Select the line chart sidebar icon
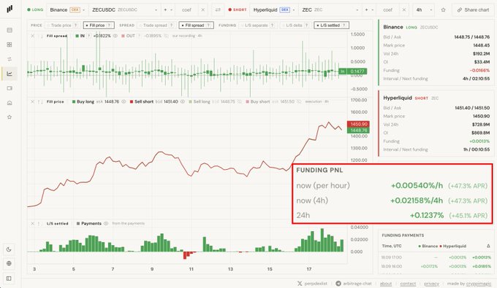 [10, 74]
